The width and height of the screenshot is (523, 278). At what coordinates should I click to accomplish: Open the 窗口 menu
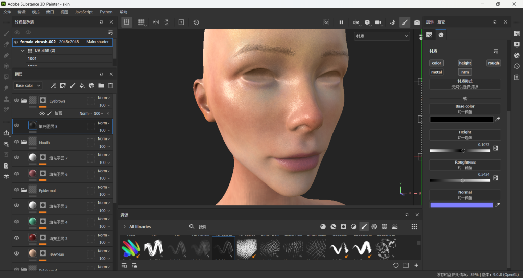50,12
